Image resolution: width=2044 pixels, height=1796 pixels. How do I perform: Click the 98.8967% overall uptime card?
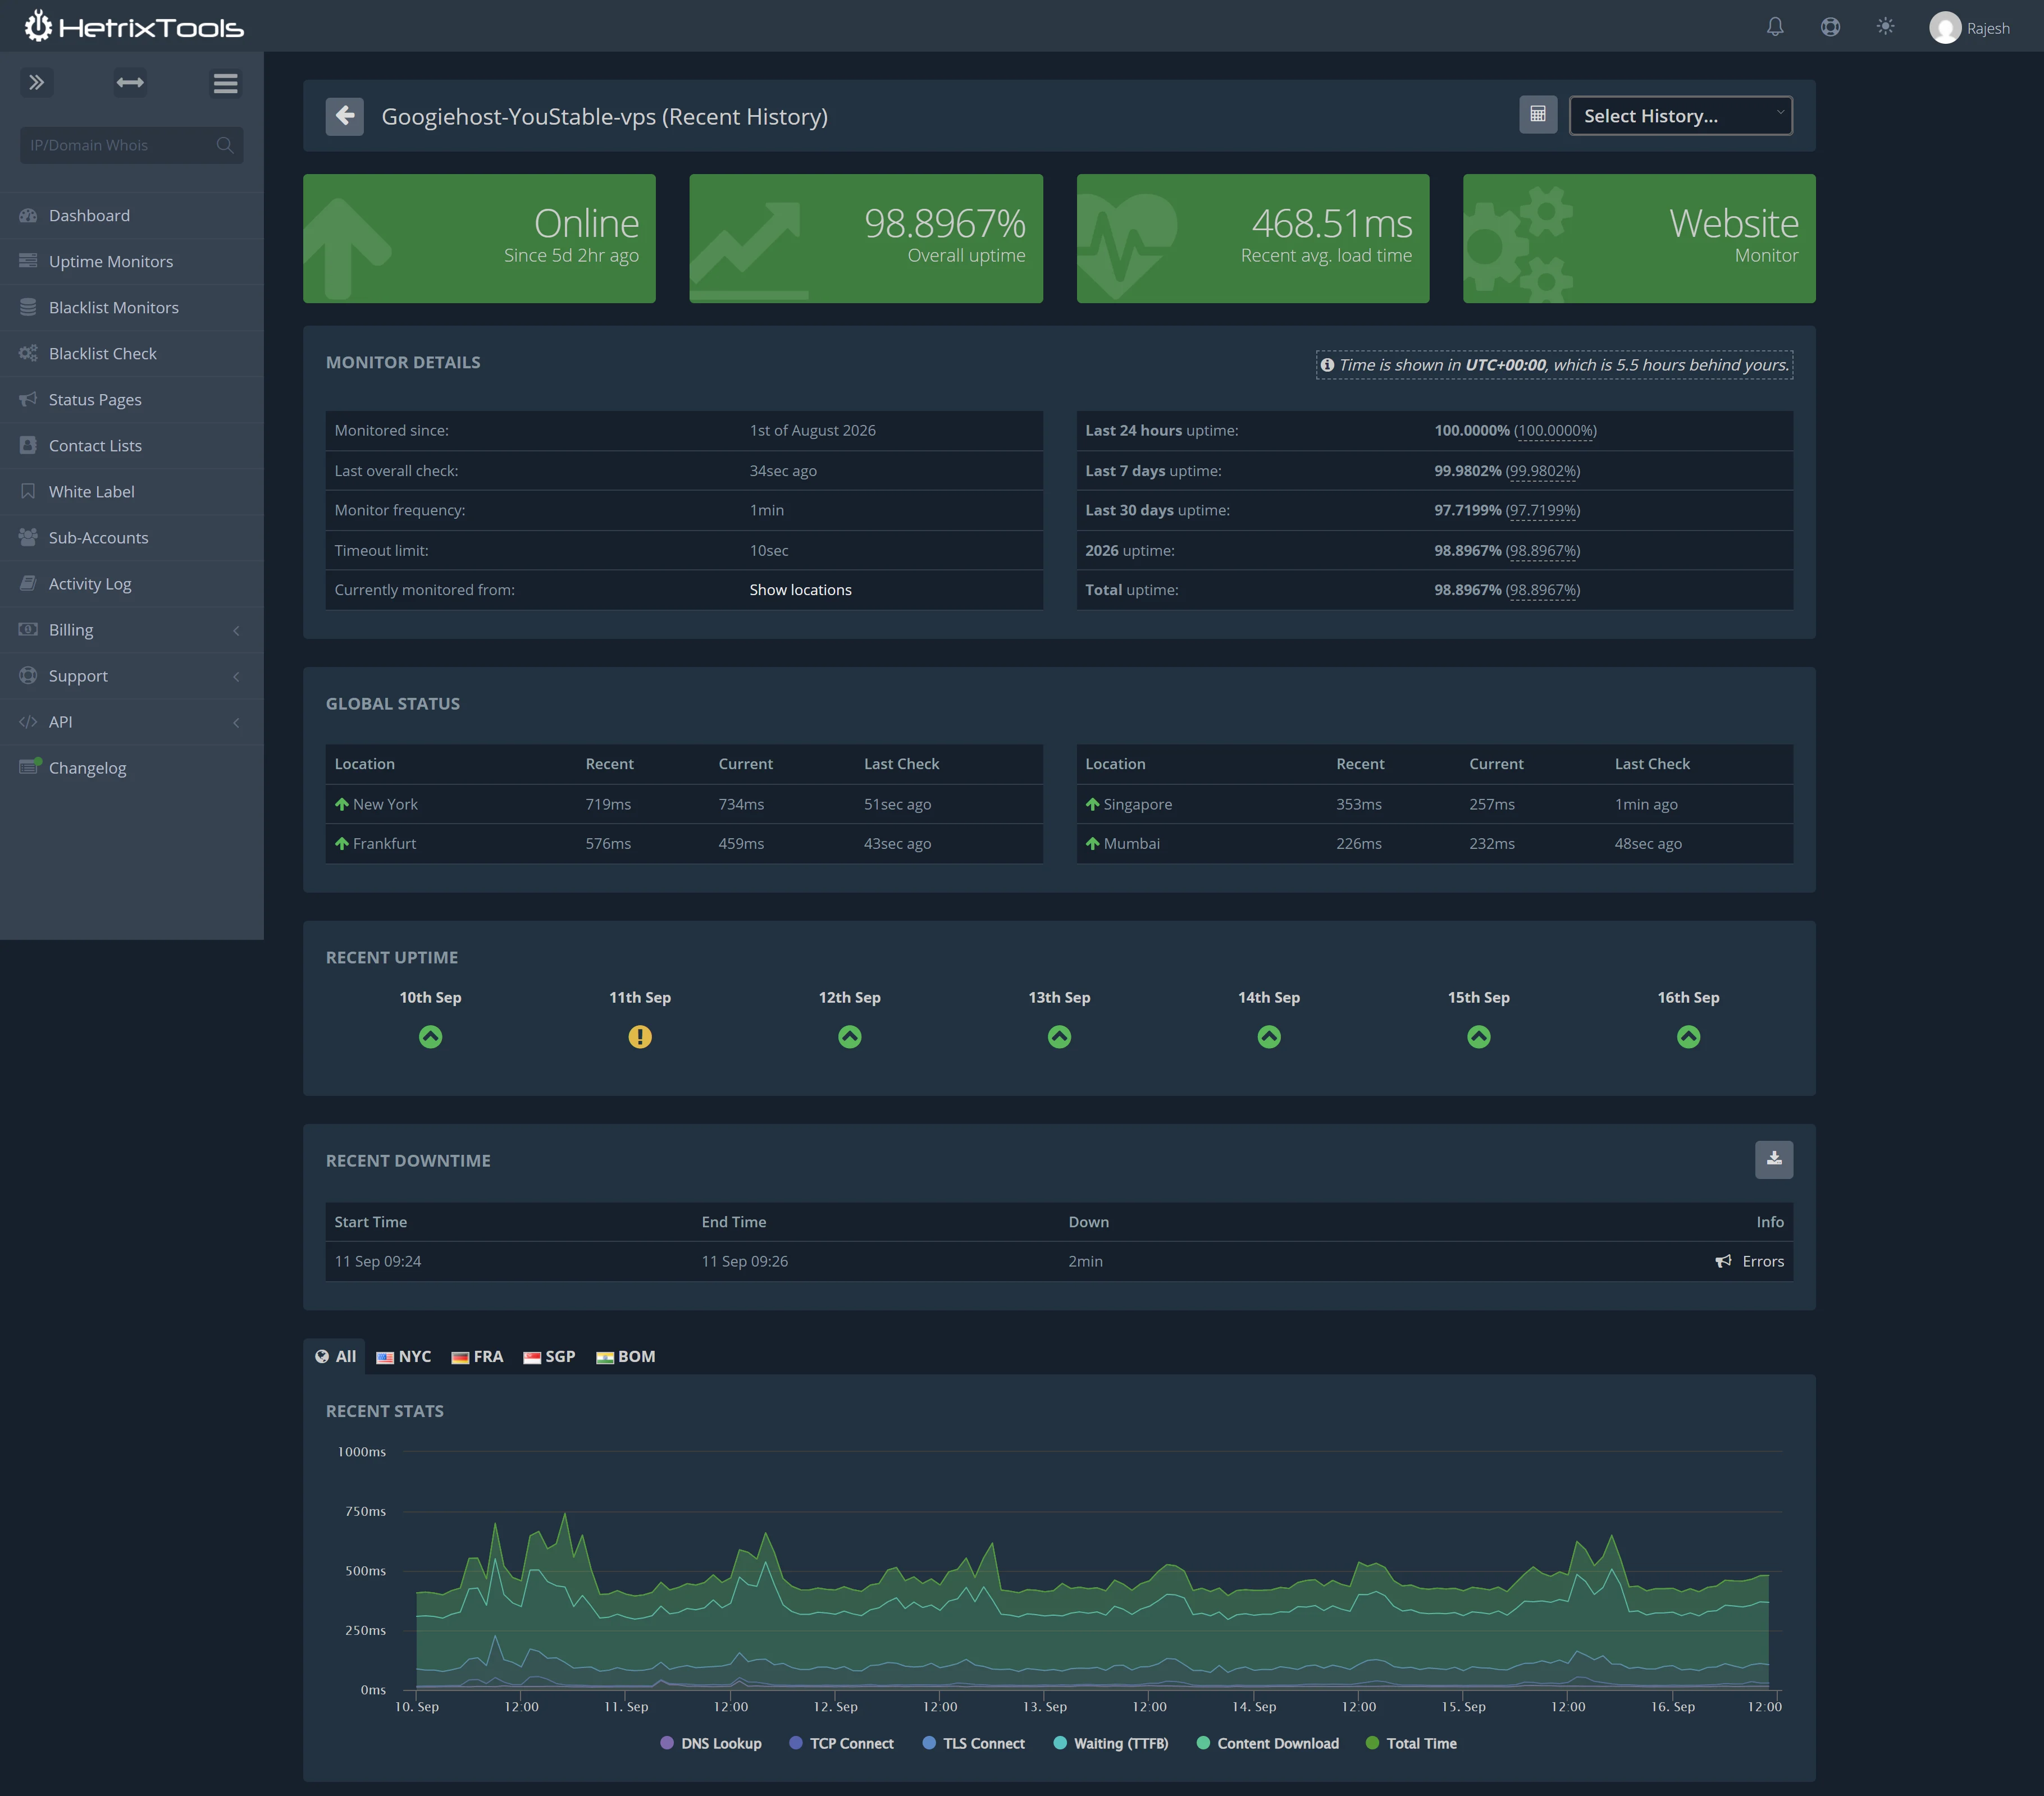[866, 238]
